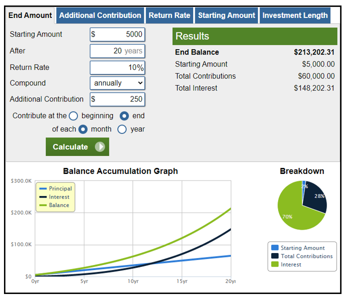The width and height of the screenshot is (345, 299).
Task: Click the Additional Contribution input field
Action: coord(117,99)
